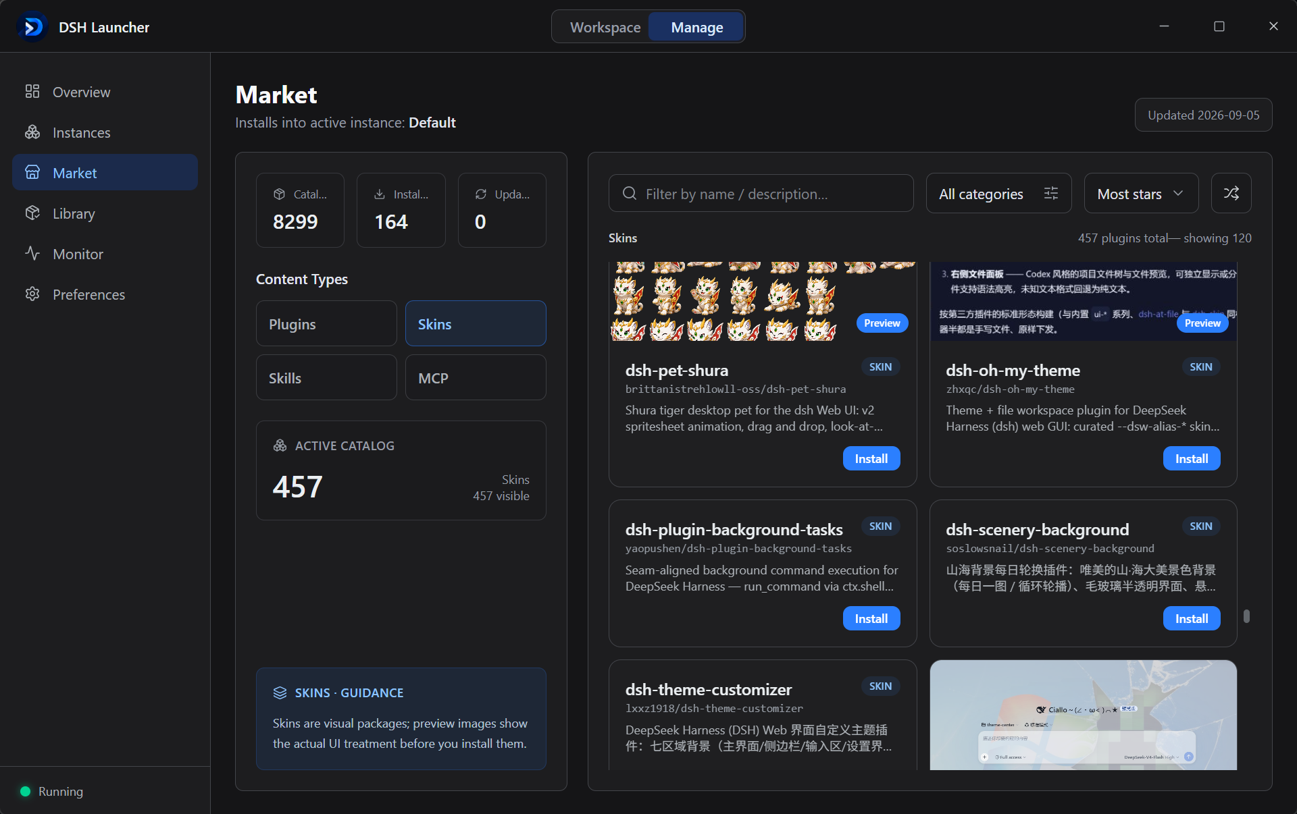Preview the dsh-pet-shura skin
The image size is (1297, 814).
(x=882, y=323)
